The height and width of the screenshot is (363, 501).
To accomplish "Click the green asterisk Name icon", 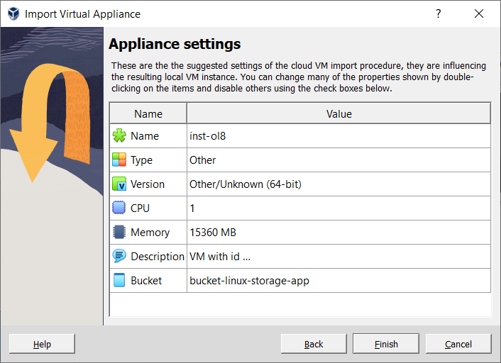I will [119, 135].
